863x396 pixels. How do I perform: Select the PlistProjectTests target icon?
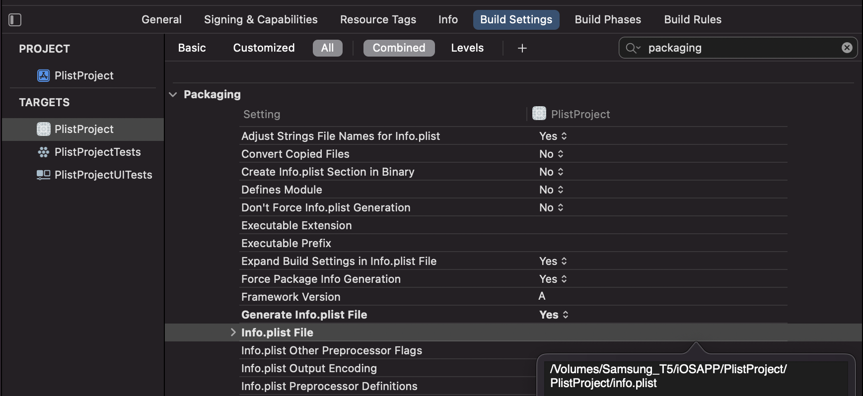tap(43, 152)
